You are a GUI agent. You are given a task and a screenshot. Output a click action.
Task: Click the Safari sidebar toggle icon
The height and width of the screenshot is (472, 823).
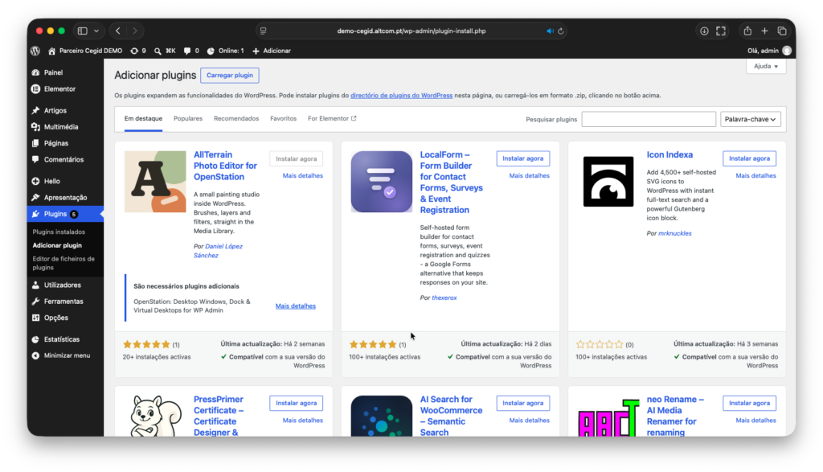pyautogui.click(x=83, y=31)
